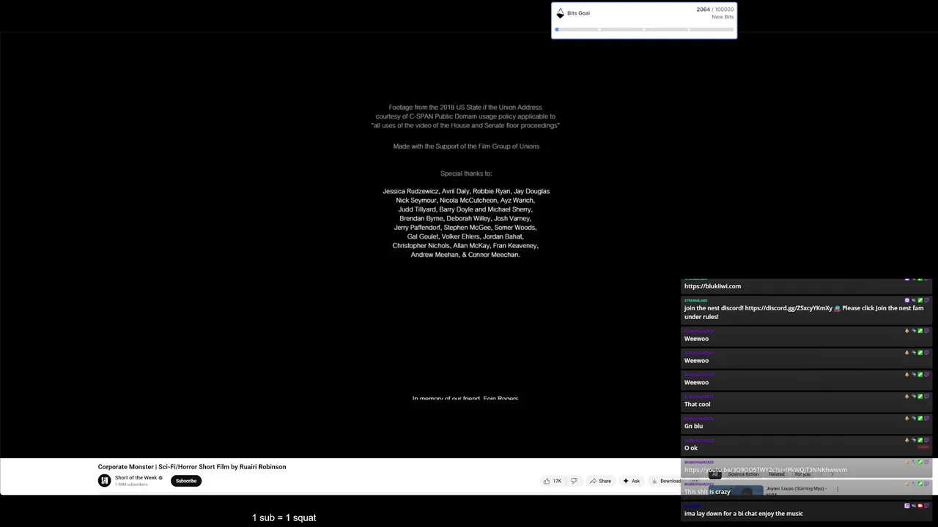Click the Bits Goal gem icon
The height and width of the screenshot is (527, 938).
[x=561, y=13]
